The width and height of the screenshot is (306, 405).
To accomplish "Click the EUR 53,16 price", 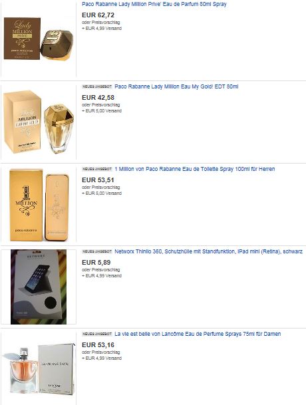I will point(98,344).
